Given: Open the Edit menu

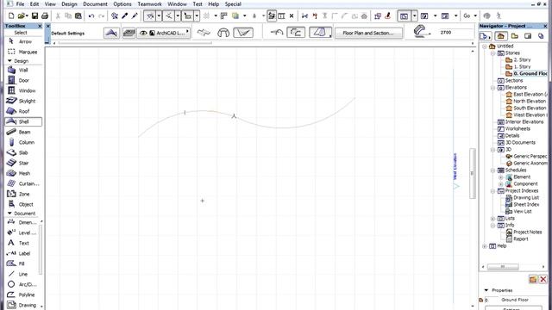Looking at the screenshot, I should click(34, 3).
